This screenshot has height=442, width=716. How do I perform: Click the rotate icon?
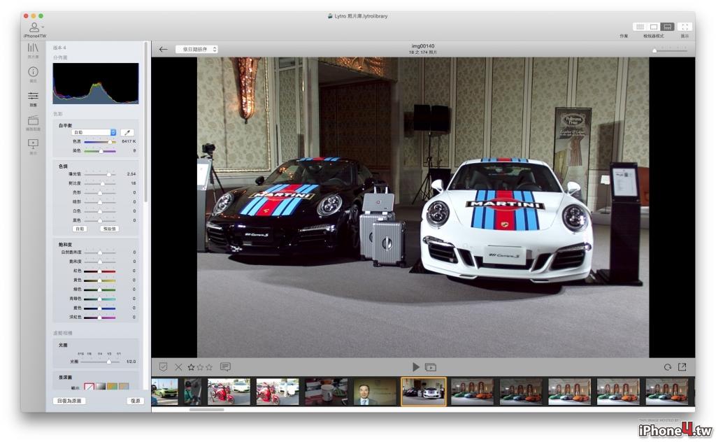(x=668, y=367)
